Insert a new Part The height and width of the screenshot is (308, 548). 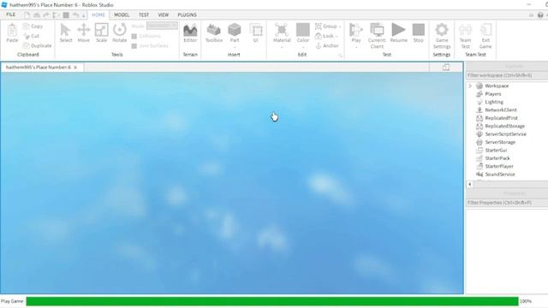click(235, 33)
